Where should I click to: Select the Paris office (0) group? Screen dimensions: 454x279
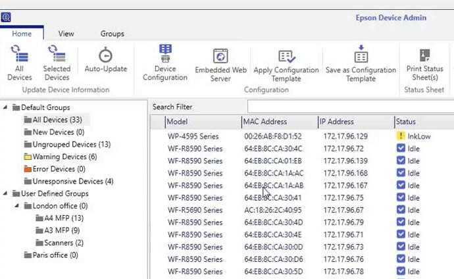point(55,255)
